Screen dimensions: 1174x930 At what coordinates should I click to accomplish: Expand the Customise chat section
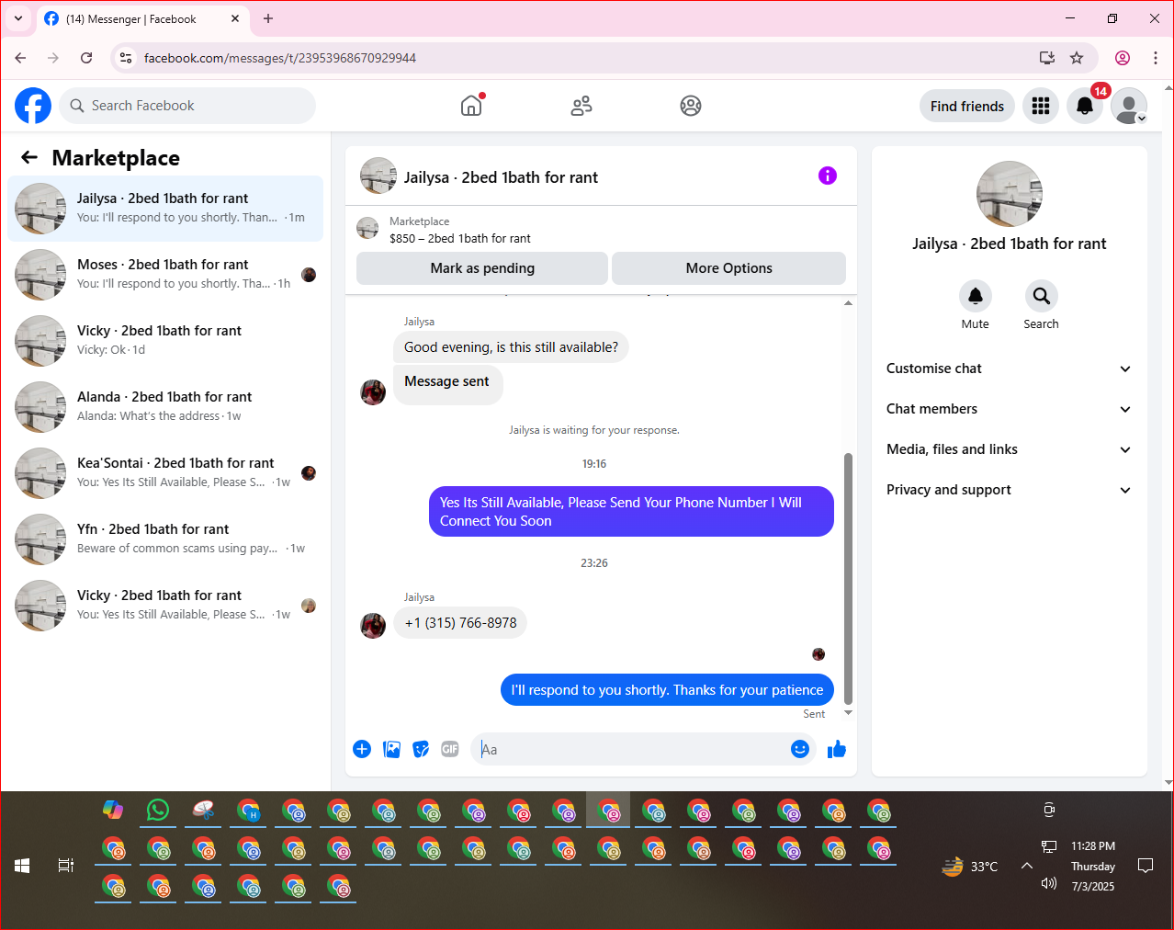[x=1009, y=369]
